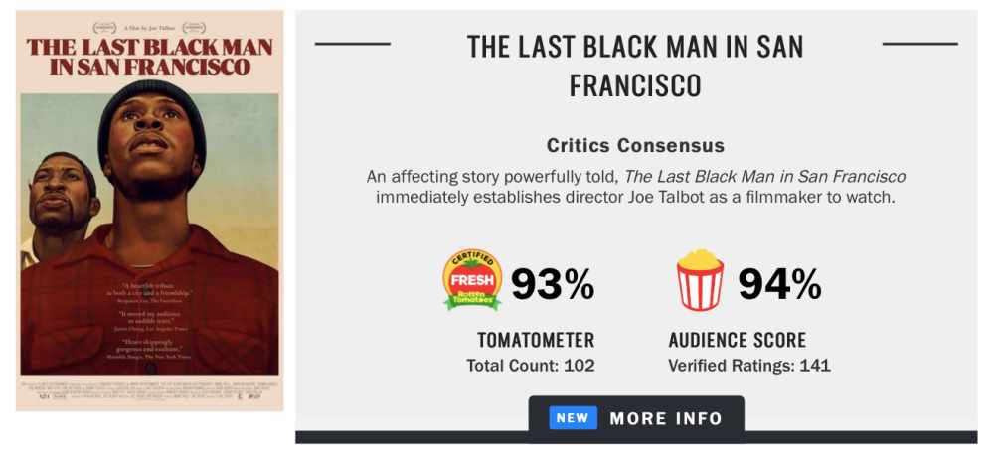Click the red popcorn bucket icon
The image size is (994, 457).
700,280
